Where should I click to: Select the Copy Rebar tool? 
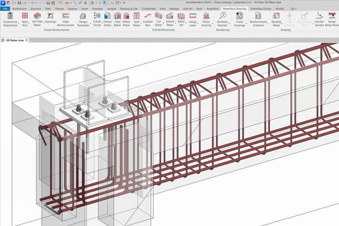tap(117, 19)
